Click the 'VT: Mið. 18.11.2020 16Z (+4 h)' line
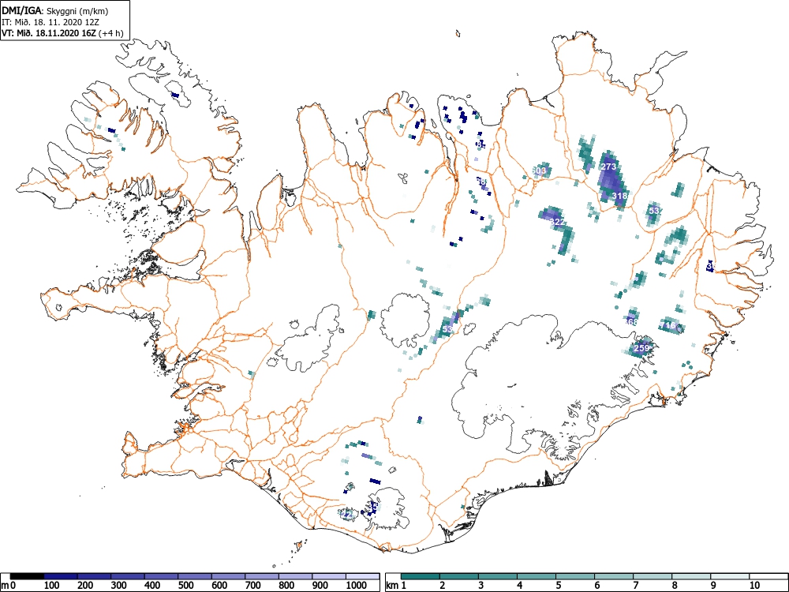The height and width of the screenshot is (592, 789). pyautogui.click(x=62, y=33)
